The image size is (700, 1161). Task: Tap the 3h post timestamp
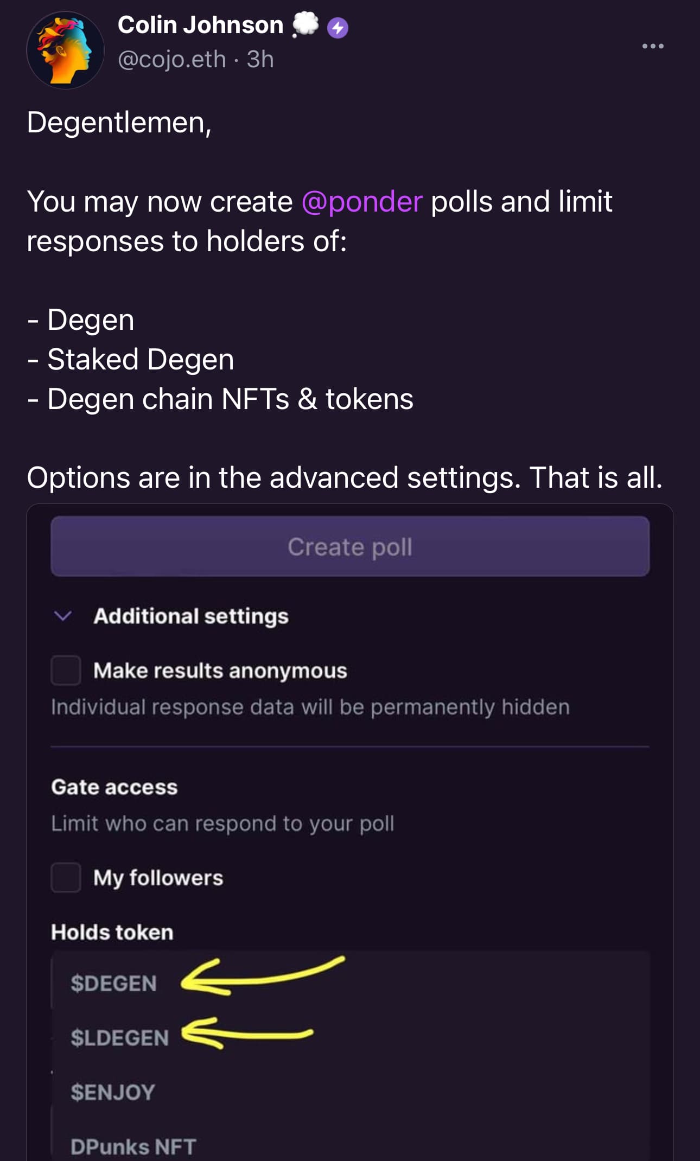[x=260, y=60]
